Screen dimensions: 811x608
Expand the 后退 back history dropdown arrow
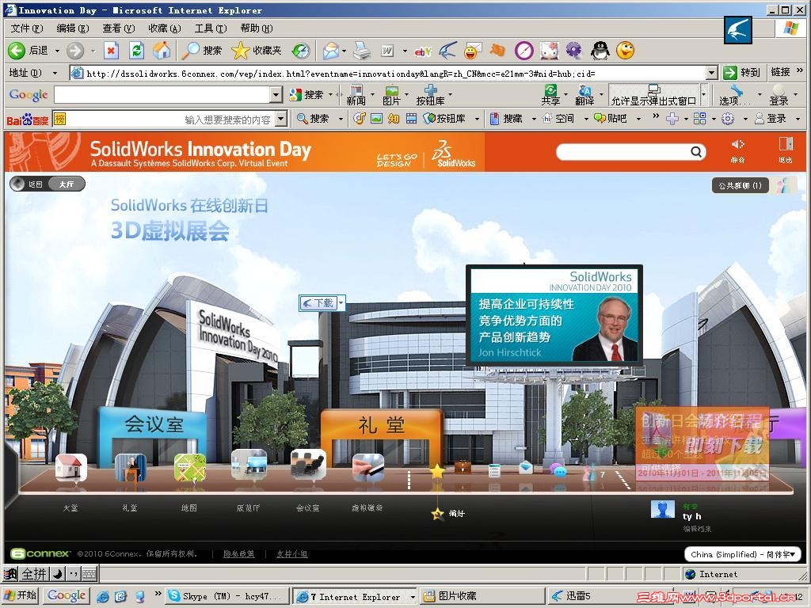tap(57, 51)
